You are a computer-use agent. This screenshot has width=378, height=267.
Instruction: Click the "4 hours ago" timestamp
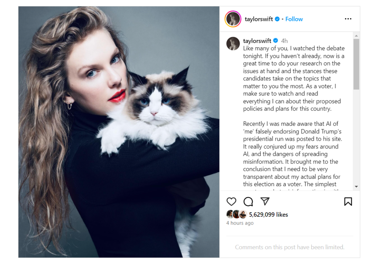pyautogui.click(x=240, y=223)
